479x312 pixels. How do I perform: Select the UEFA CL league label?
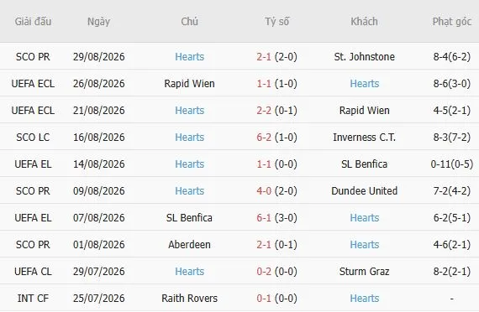pos(33,272)
